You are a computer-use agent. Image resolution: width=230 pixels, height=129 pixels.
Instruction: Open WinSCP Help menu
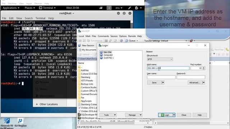[x=139, y=36]
